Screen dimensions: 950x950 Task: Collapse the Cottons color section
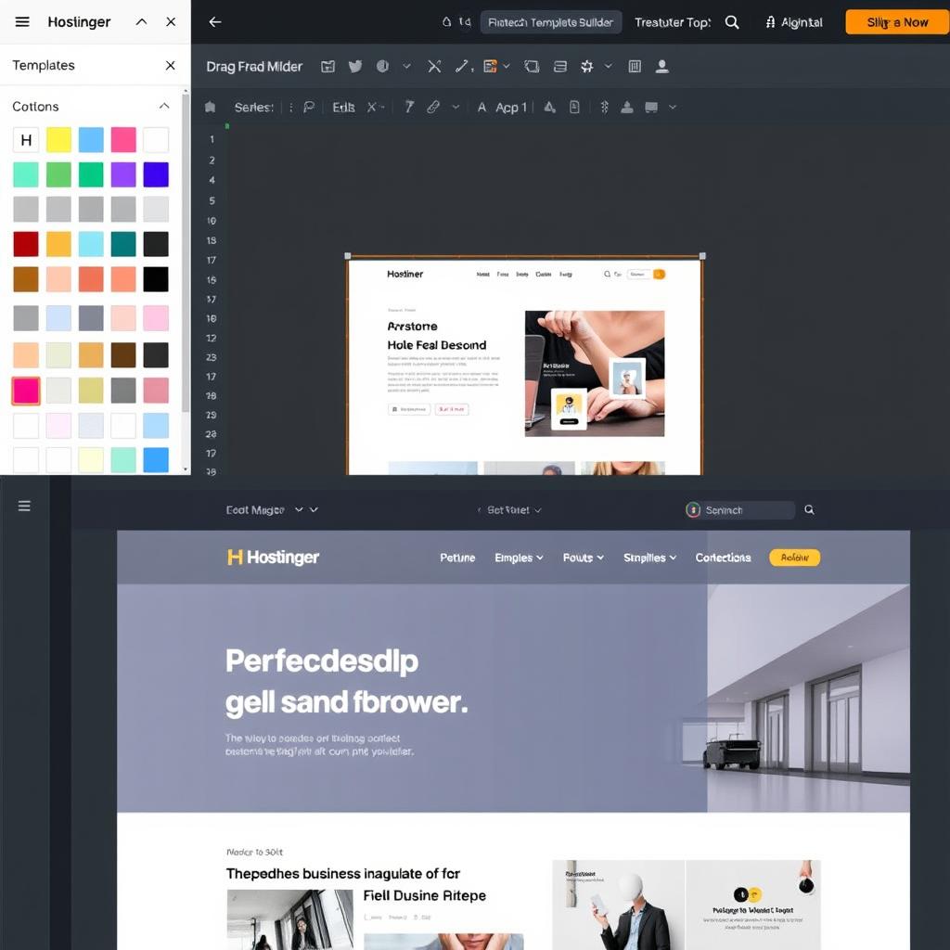click(164, 106)
